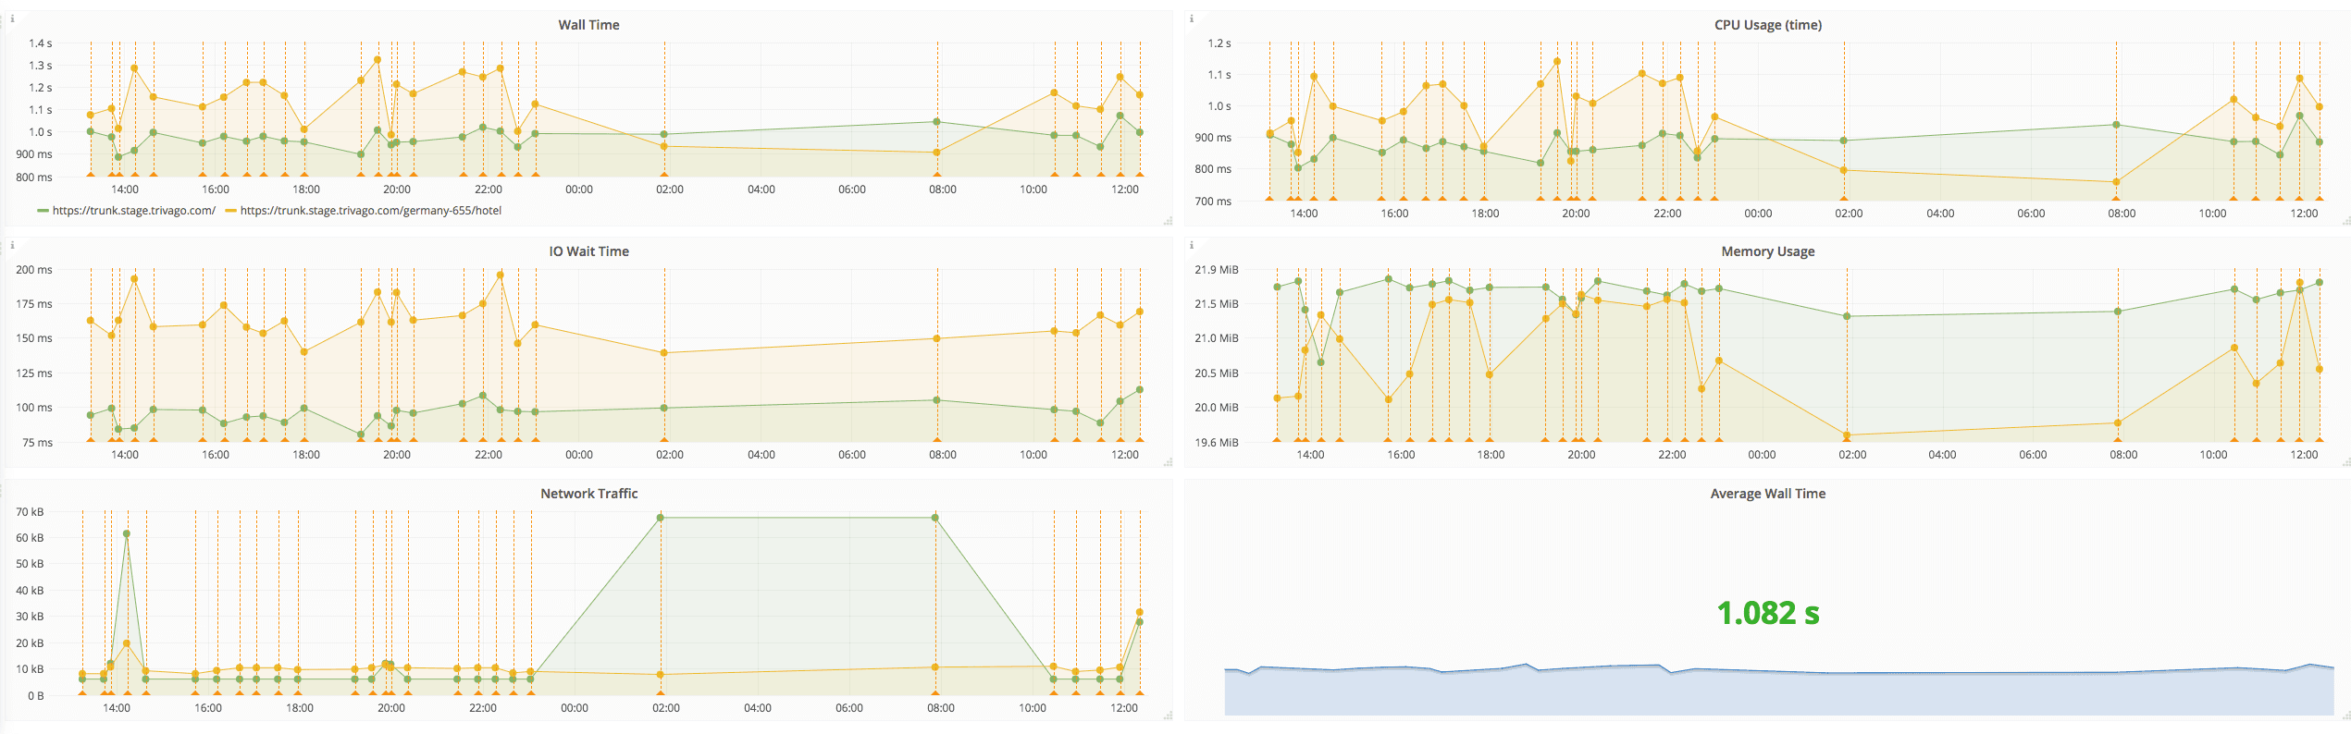Viewport: 2351px width, 734px height.
Task: Click CPU Usage annotation marker at 08:00
Action: tap(2116, 198)
